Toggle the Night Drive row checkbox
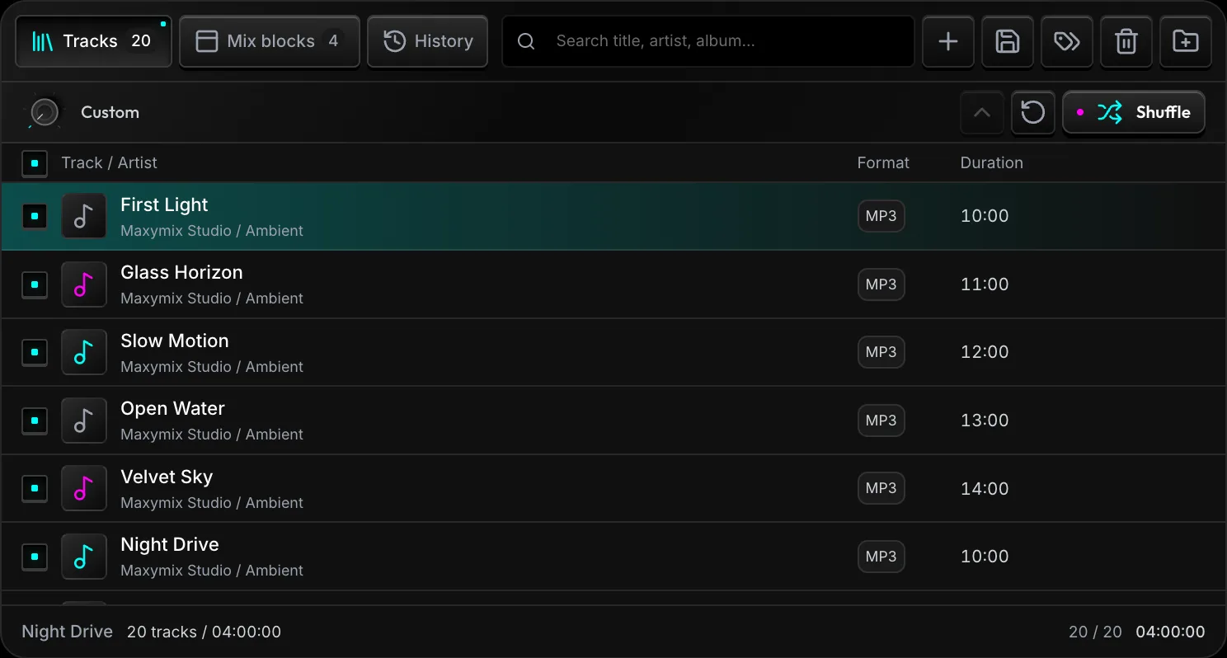 coord(35,557)
